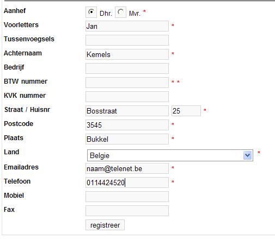Click the Belgie text in Land selector
275x239 pixels.
tap(100, 156)
